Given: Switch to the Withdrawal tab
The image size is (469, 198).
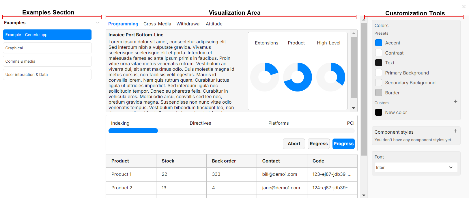Looking at the screenshot, I should (188, 24).
